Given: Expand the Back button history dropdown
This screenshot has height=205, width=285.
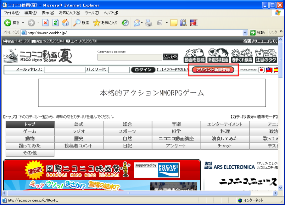Looking at the screenshot, I should pyautogui.click(x=23, y=23).
